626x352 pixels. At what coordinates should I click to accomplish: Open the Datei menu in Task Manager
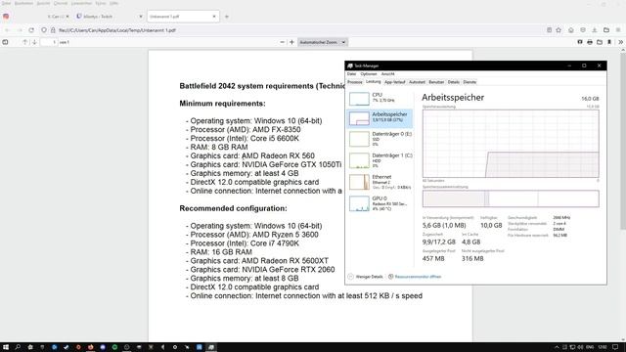click(351, 74)
